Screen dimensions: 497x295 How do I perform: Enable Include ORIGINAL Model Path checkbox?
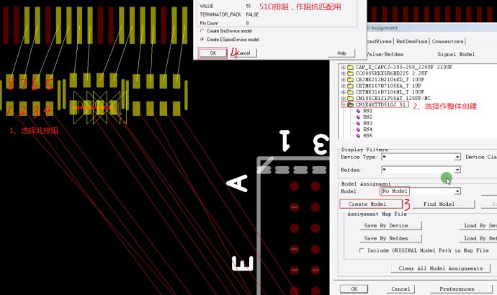362,250
